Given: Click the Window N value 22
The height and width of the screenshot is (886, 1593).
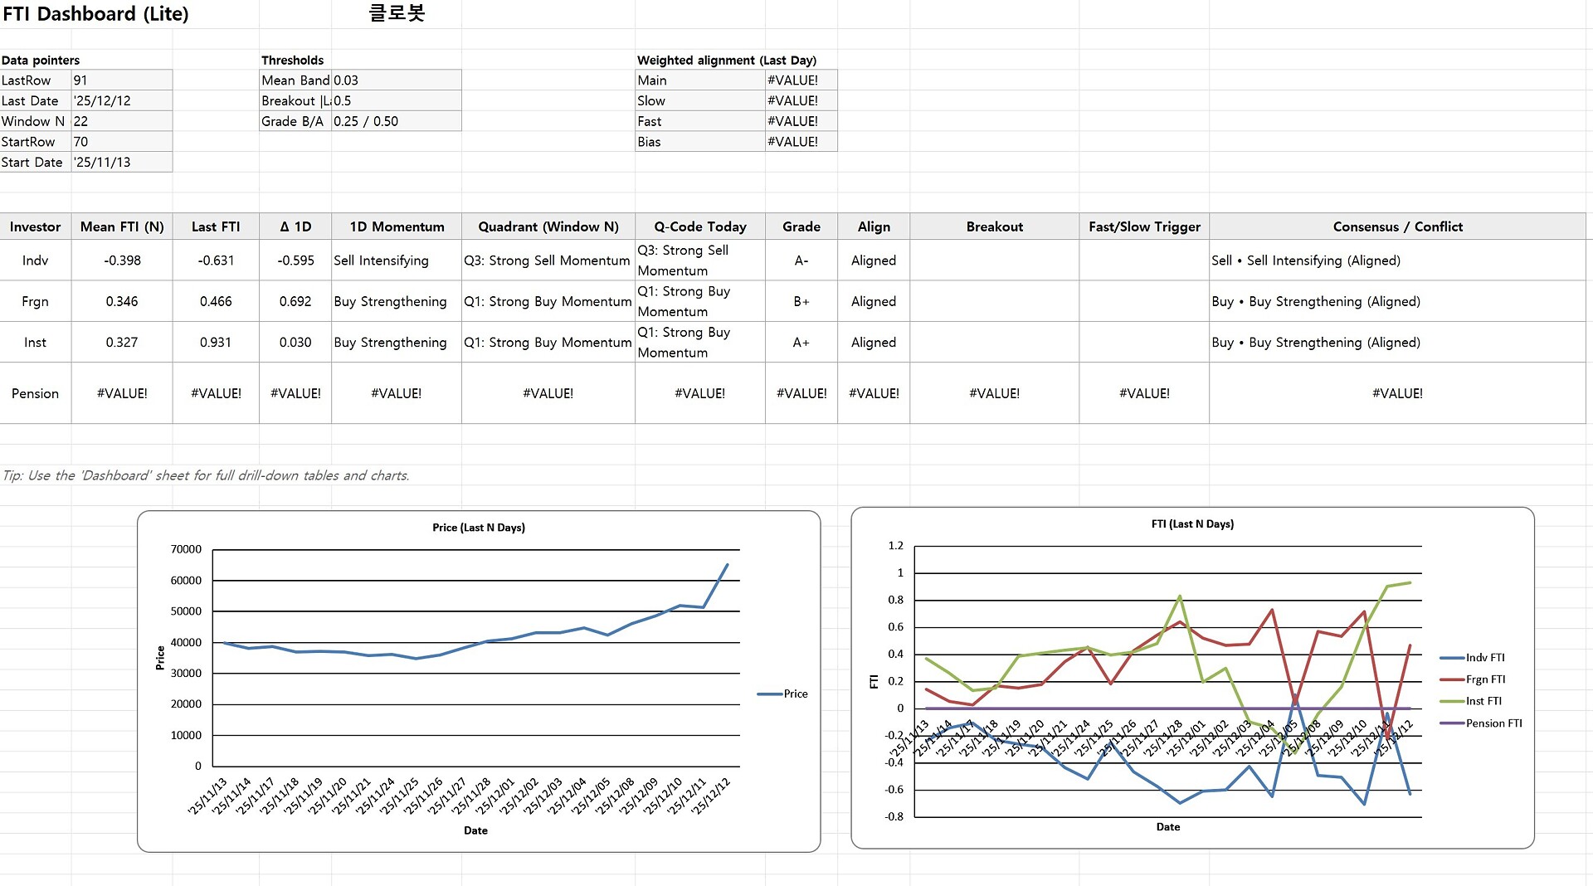Looking at the screenshot, I should tap(122, 121).
